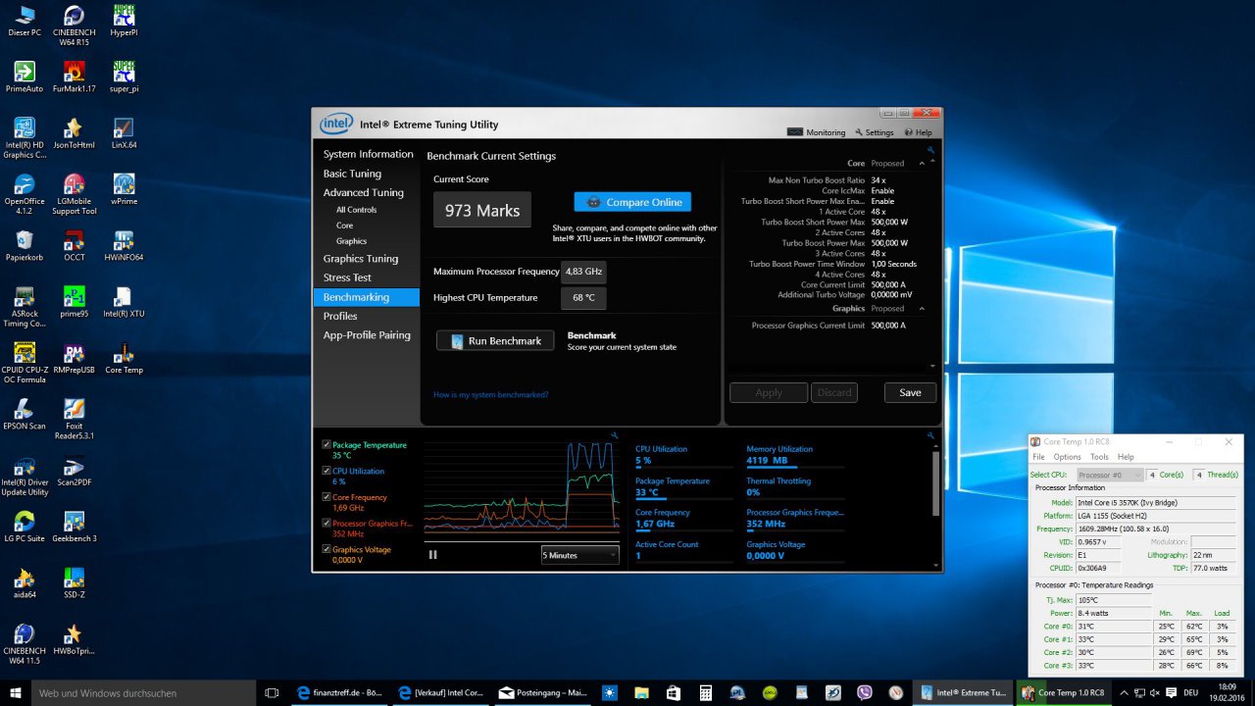Open Dieser PC desktop icon
The image size is (1255, 706).
tap(25, 21)
